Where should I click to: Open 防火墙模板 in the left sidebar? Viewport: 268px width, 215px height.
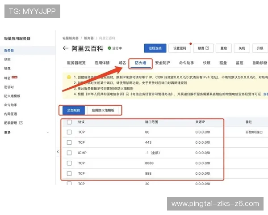pyautogui.click(x=12, y=96)
